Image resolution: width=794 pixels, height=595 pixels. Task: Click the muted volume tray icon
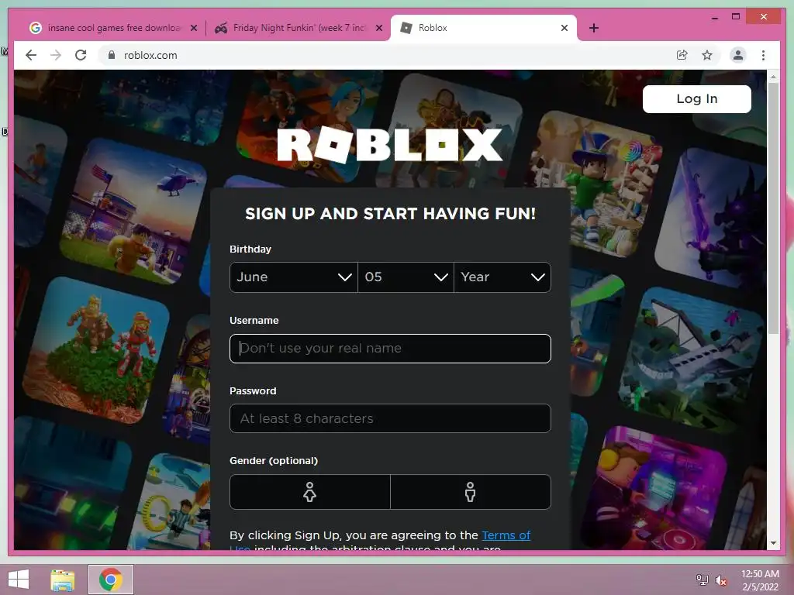click(x=721, y=580)
